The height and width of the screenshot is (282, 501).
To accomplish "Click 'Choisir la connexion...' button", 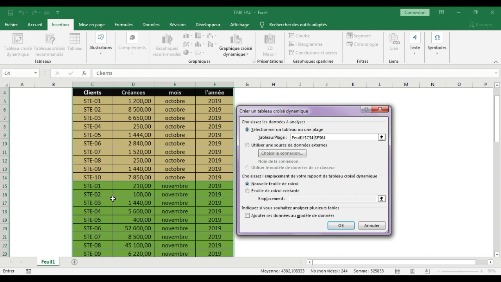I will click(282, 153).
